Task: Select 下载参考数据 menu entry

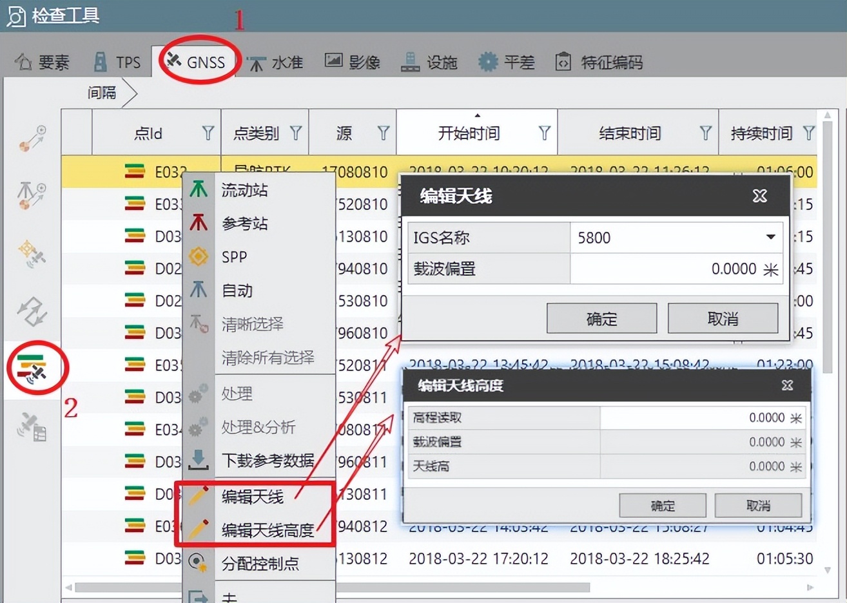Action: pyautogui.click(x=259, y=461)
